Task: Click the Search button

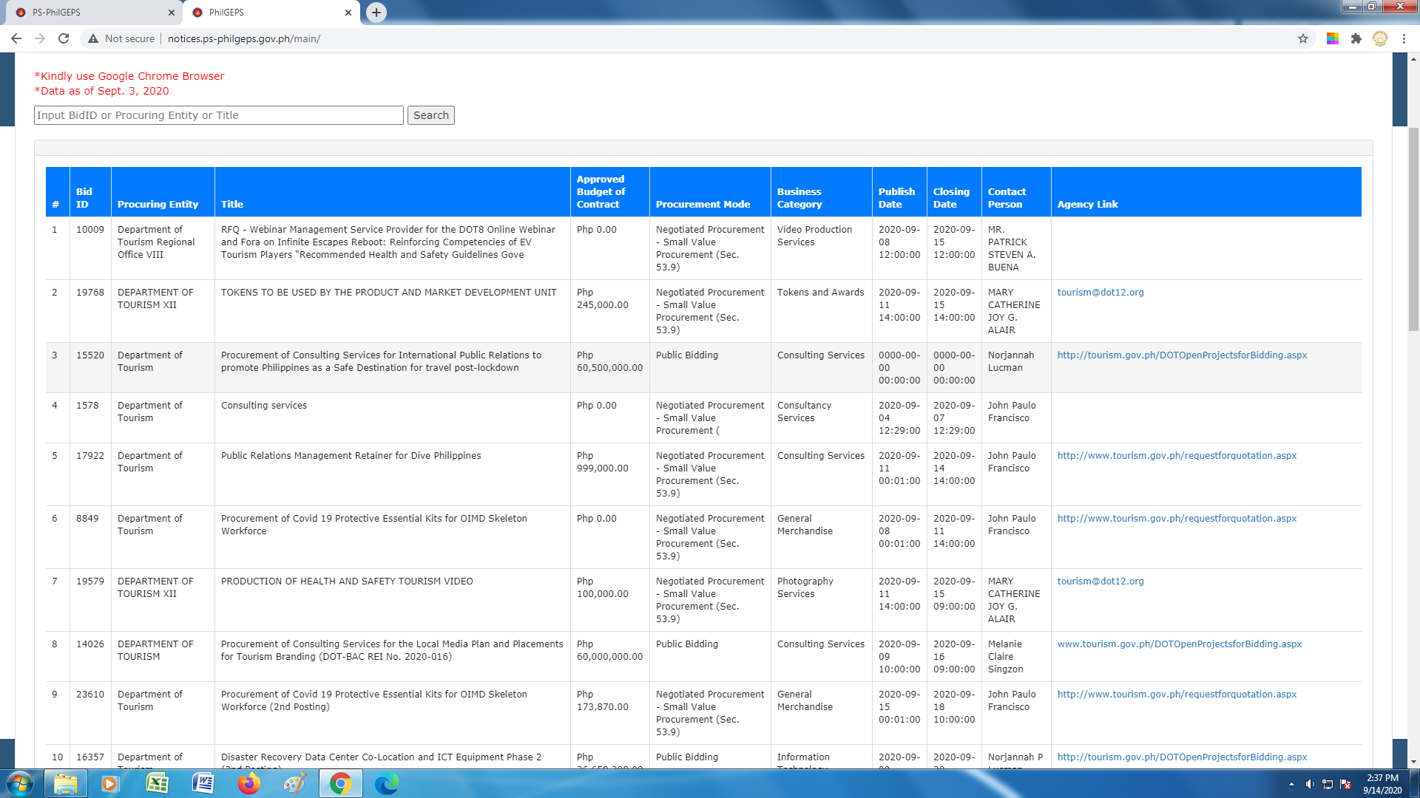Action: [x=431, y=115]
